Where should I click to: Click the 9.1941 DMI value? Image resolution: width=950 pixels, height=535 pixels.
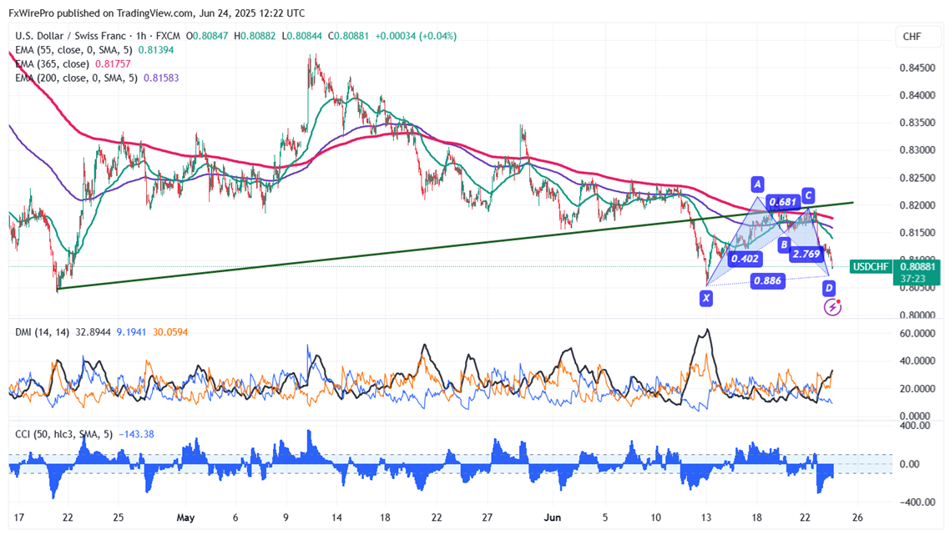131,332
